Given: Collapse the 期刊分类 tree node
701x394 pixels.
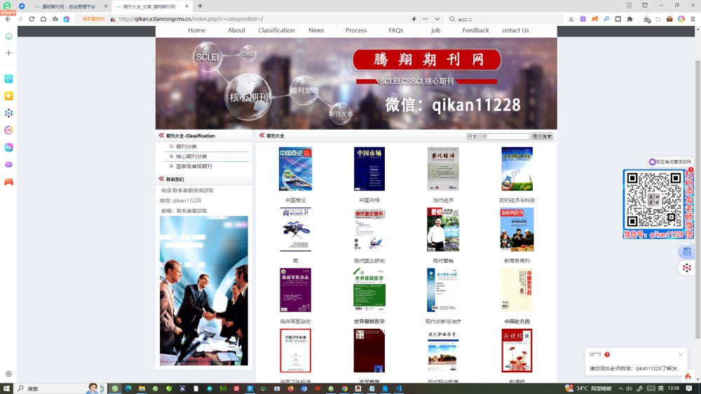Looking at the screenshot, I should pyautogui.click(x=171, y=147).
